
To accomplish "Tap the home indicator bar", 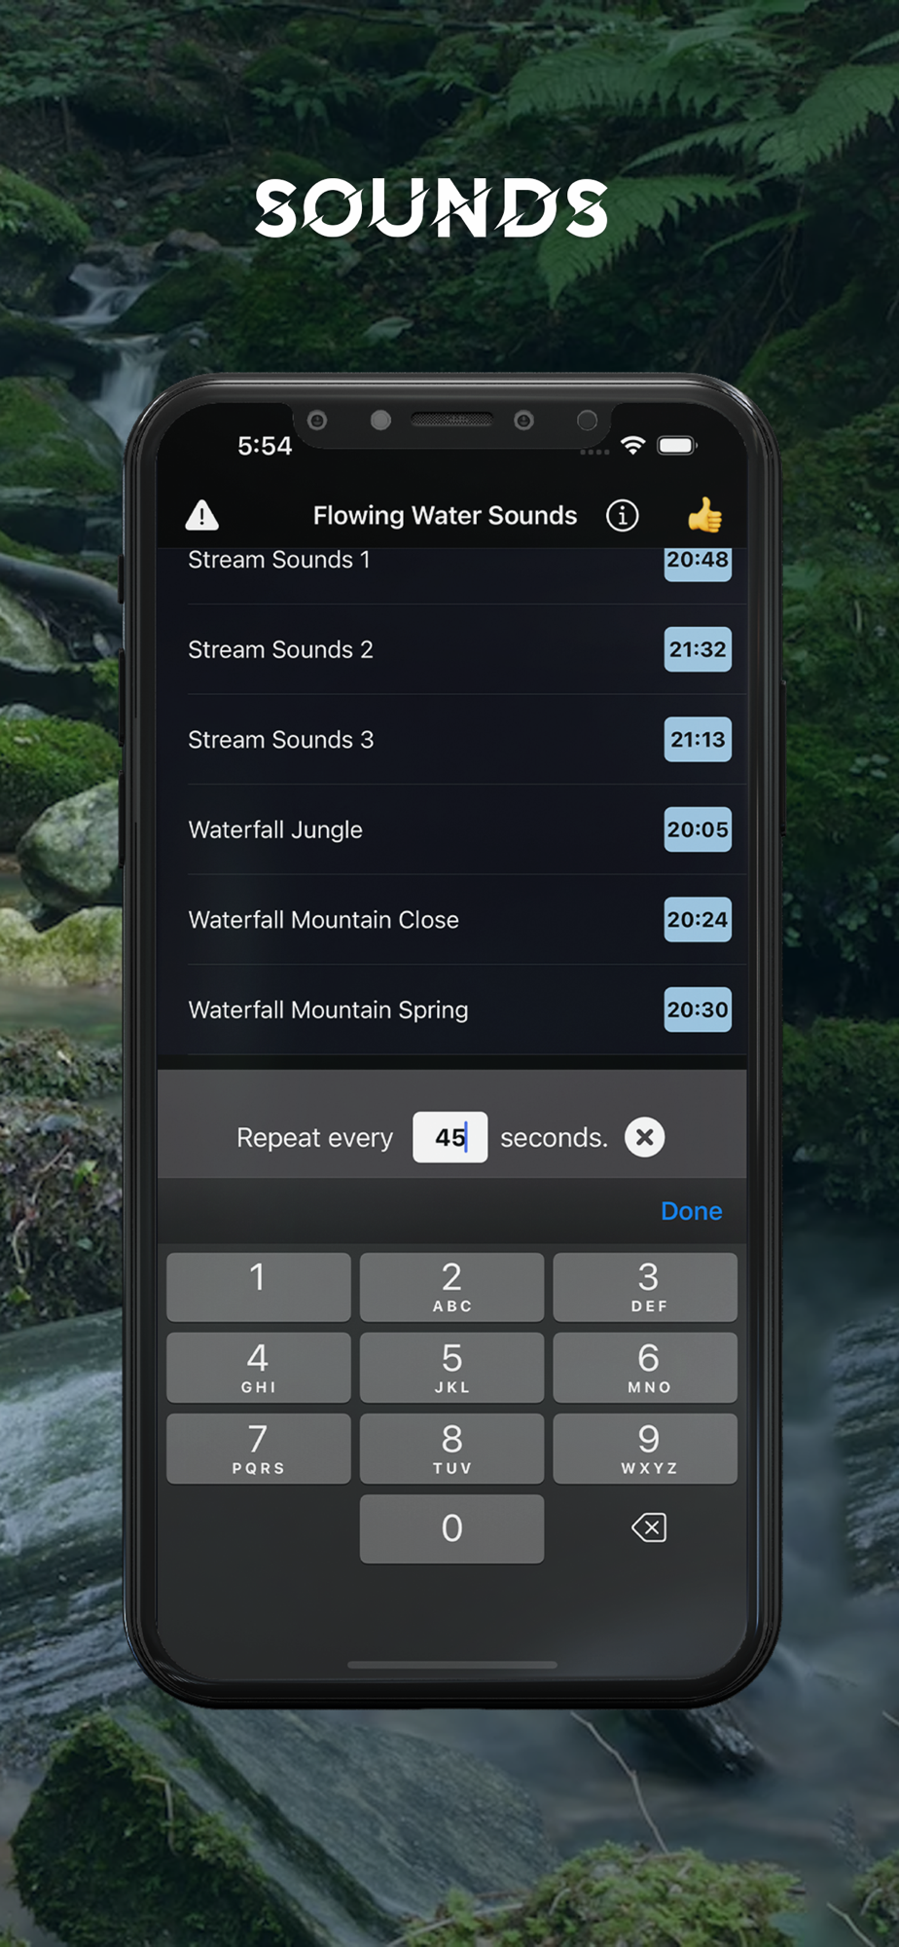I will [452, 1665].
